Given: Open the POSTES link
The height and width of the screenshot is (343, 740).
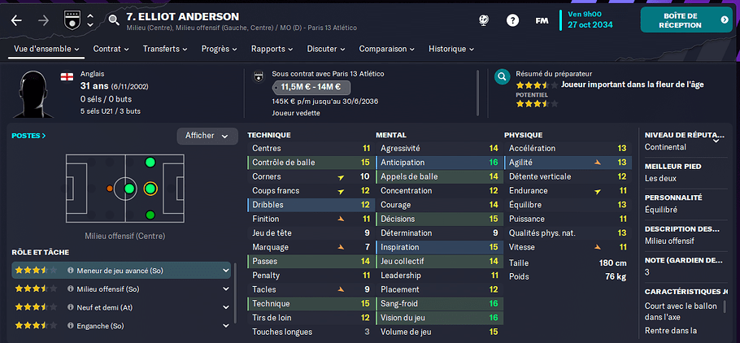Looking at the screenshot, I should (x=28, y=136).
